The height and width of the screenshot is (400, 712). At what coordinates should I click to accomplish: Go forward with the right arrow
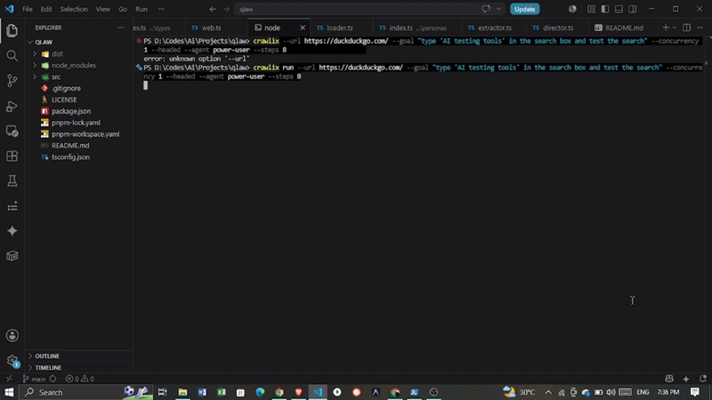tap(226, 9)
